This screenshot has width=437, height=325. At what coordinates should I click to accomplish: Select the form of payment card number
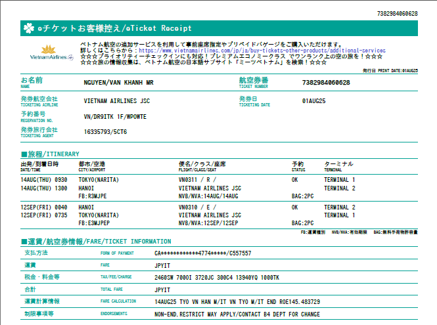pos(202,253)
